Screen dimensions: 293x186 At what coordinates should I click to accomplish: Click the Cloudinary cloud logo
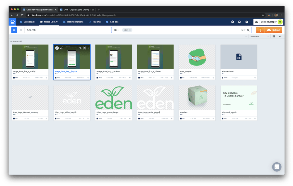click(x=13, y=22)
